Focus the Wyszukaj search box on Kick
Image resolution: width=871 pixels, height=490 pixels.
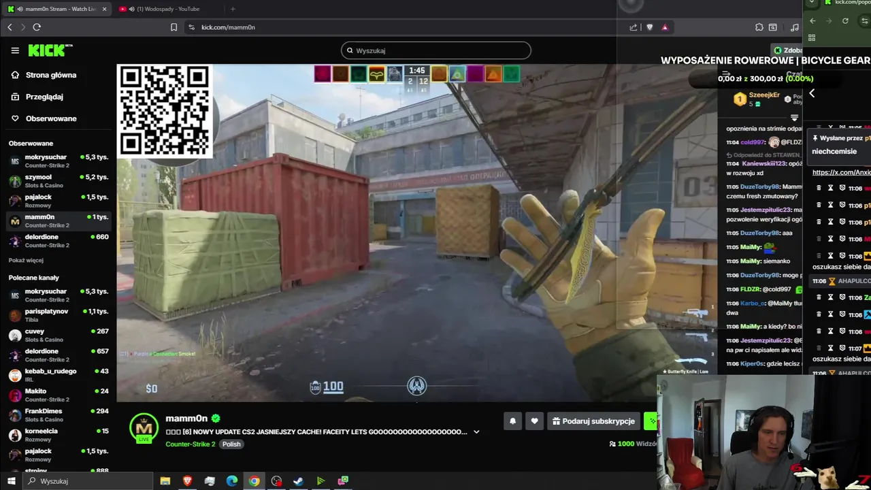(x=435, y=50)
